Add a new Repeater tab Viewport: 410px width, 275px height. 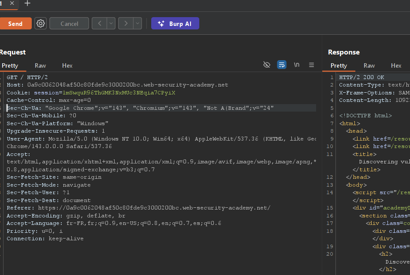click(x=27, y=4)
